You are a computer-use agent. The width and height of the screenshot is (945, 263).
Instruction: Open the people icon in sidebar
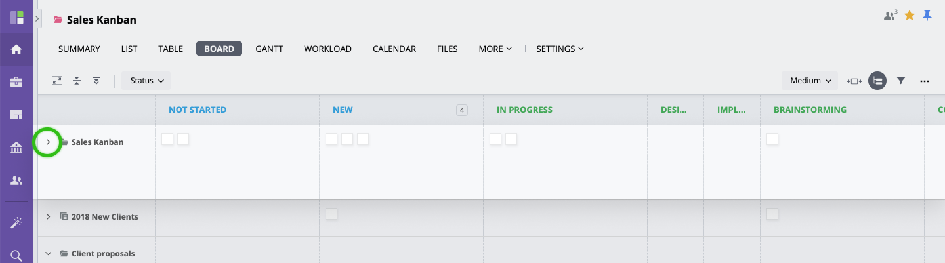[16, 180]
